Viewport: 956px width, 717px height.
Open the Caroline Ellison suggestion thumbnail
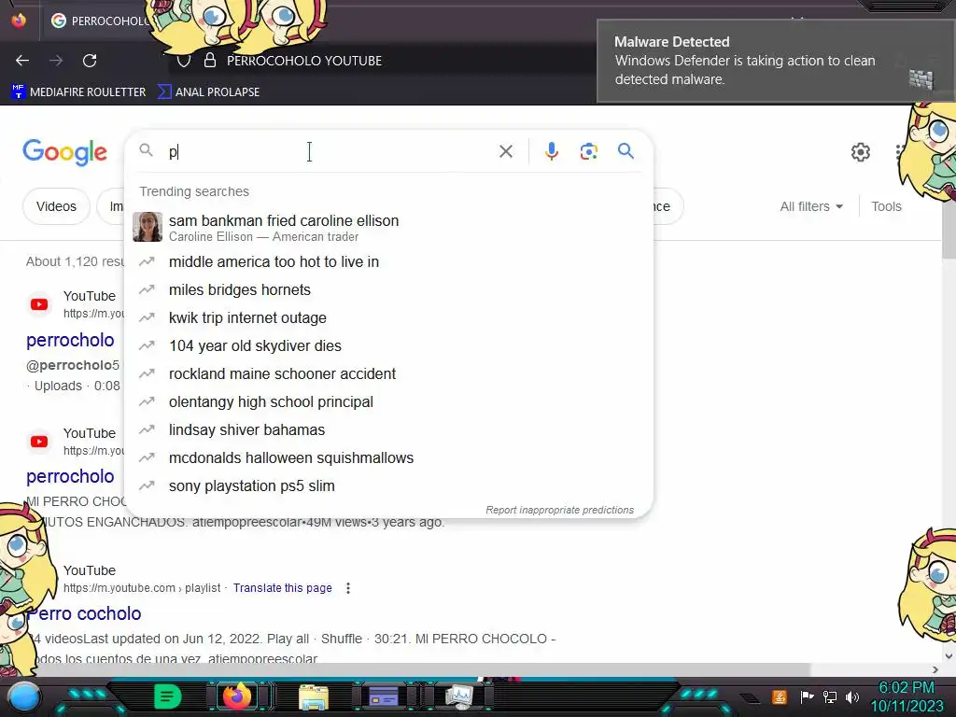148,227
